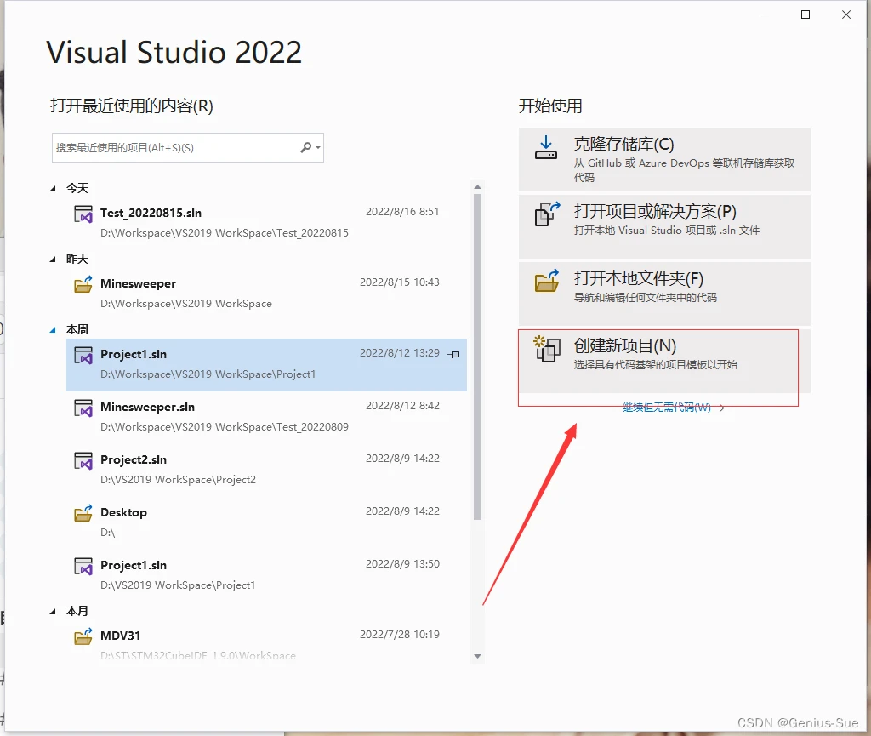The height and width of the screenshot is (736, 871).
Task: Open Test_20220815.sln from recent list
Action: click(x=266, y=223)
